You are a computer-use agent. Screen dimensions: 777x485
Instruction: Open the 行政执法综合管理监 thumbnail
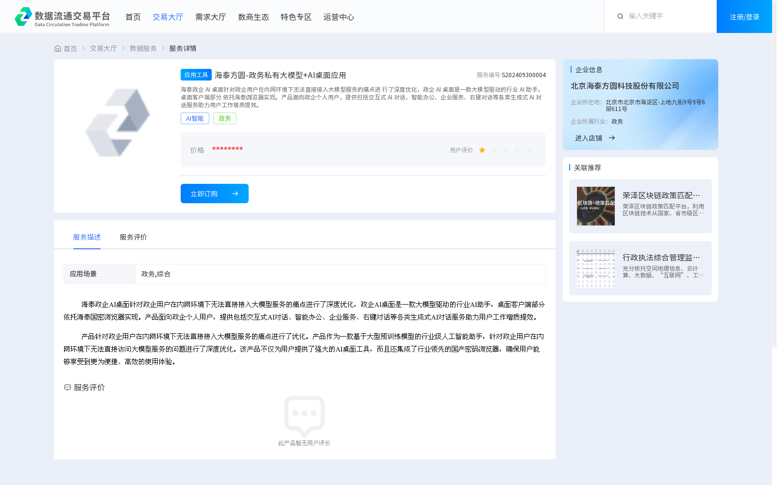pos(596,268)
